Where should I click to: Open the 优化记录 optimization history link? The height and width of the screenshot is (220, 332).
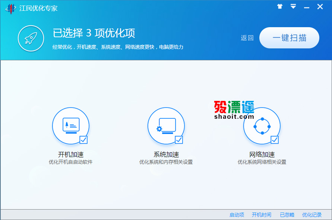point(312,215)
